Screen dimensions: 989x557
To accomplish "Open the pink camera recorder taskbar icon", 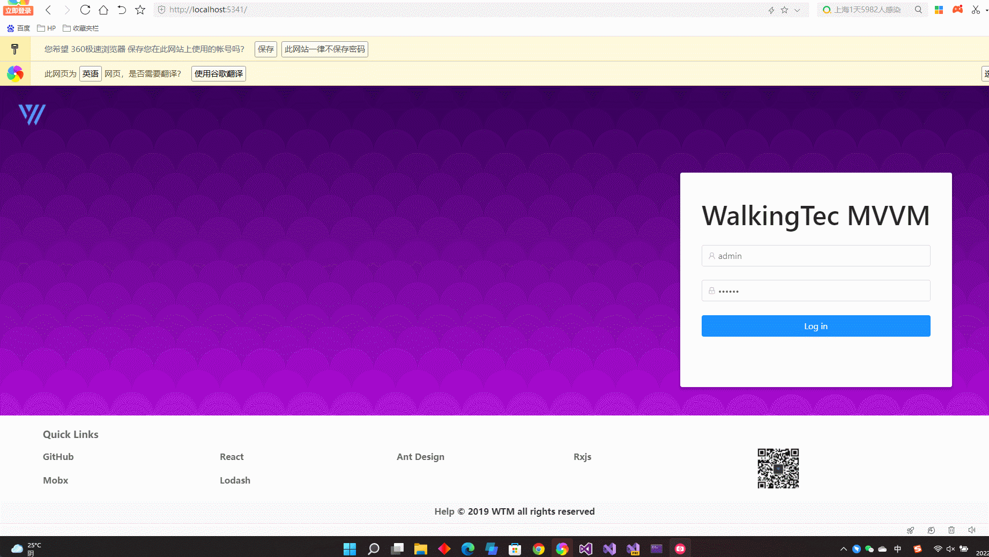I will coord(680,549).
